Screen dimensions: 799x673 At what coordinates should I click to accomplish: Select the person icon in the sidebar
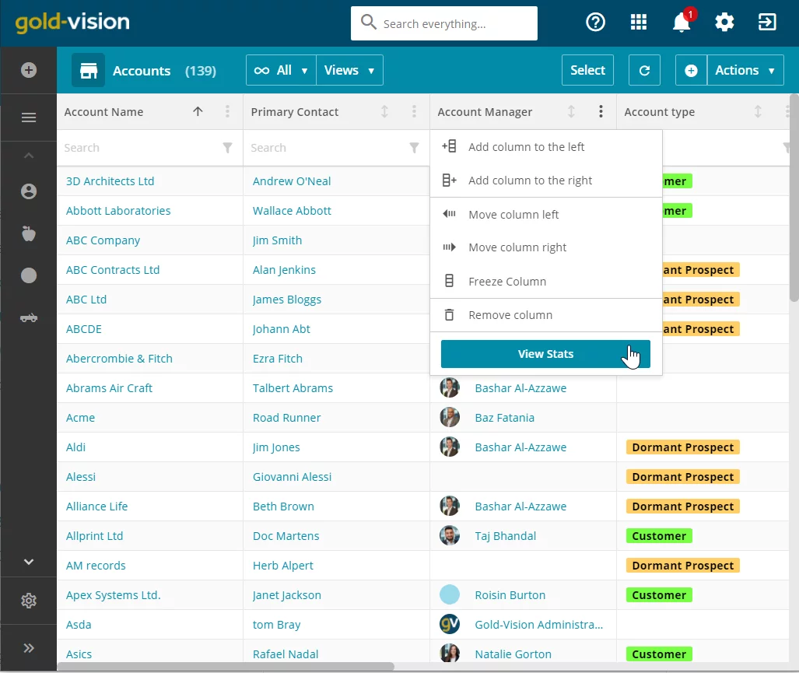point(29,191)
